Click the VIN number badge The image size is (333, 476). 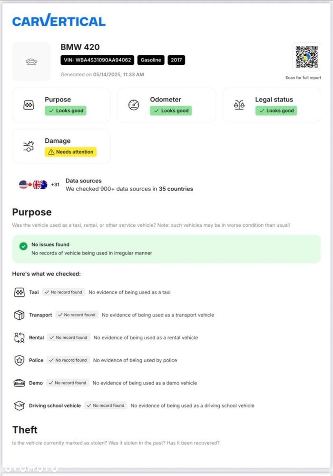pyautogui.click(x=97, y=60)
